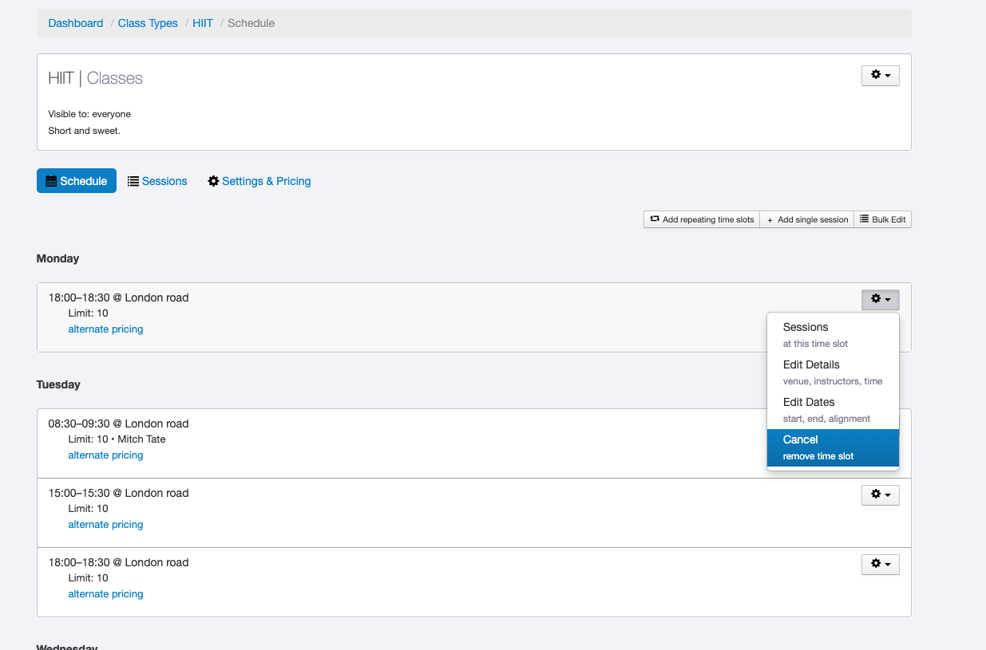This screenshot has width=986, height=650.
Task: Select Cancel to remove the time slot
Action: click(832, 447)
